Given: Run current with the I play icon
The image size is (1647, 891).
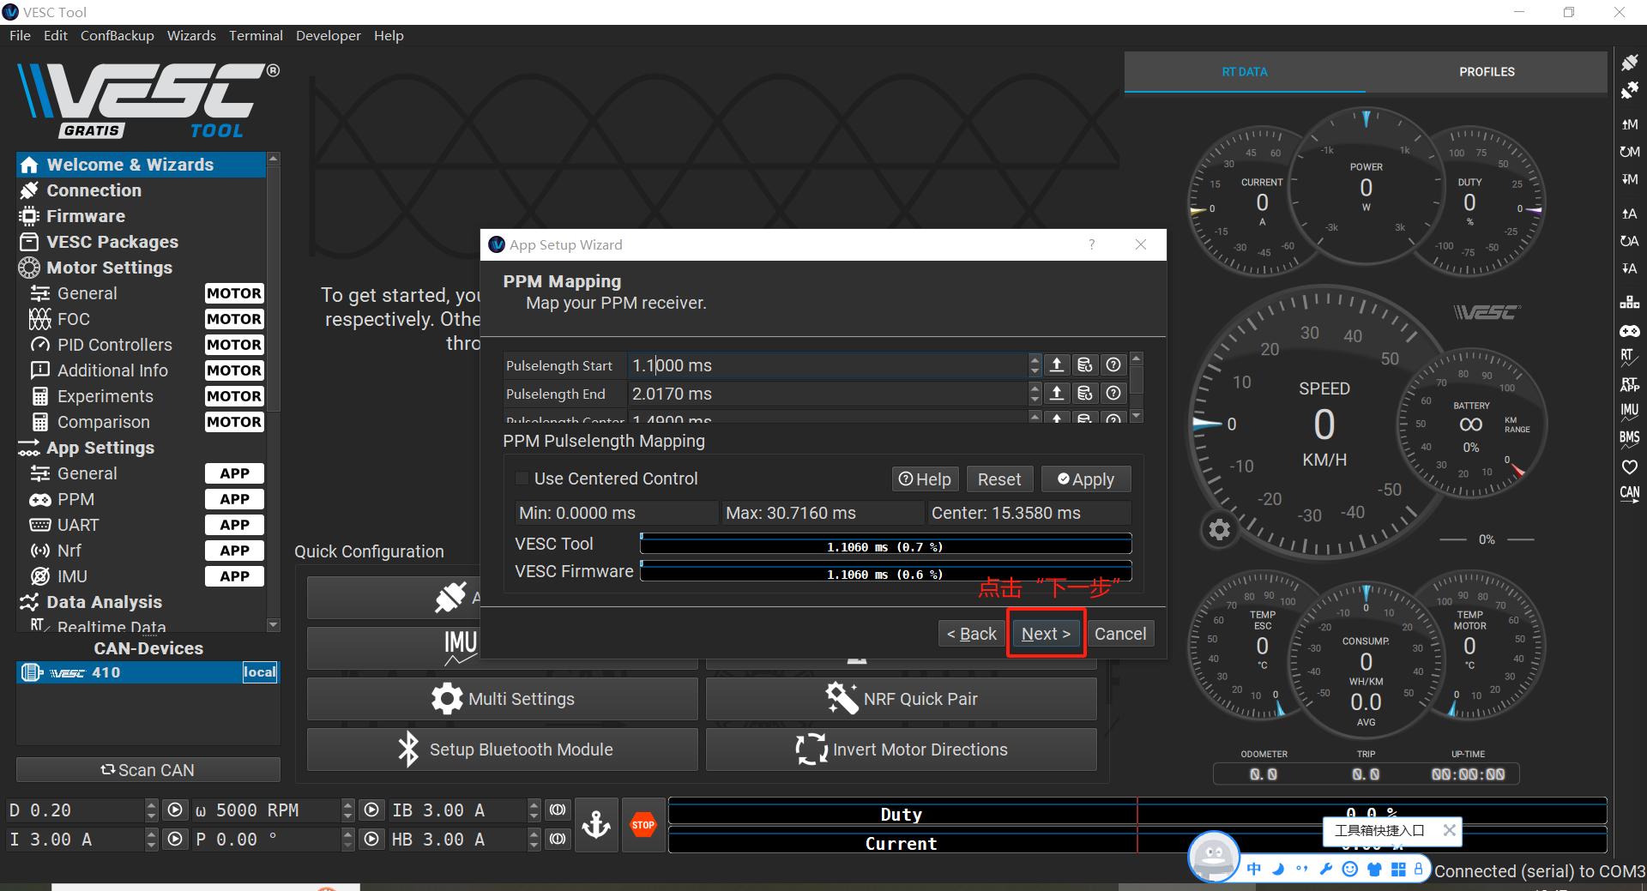Looking at the screenshot, I should pyautogui.click(x=175, y=840).
